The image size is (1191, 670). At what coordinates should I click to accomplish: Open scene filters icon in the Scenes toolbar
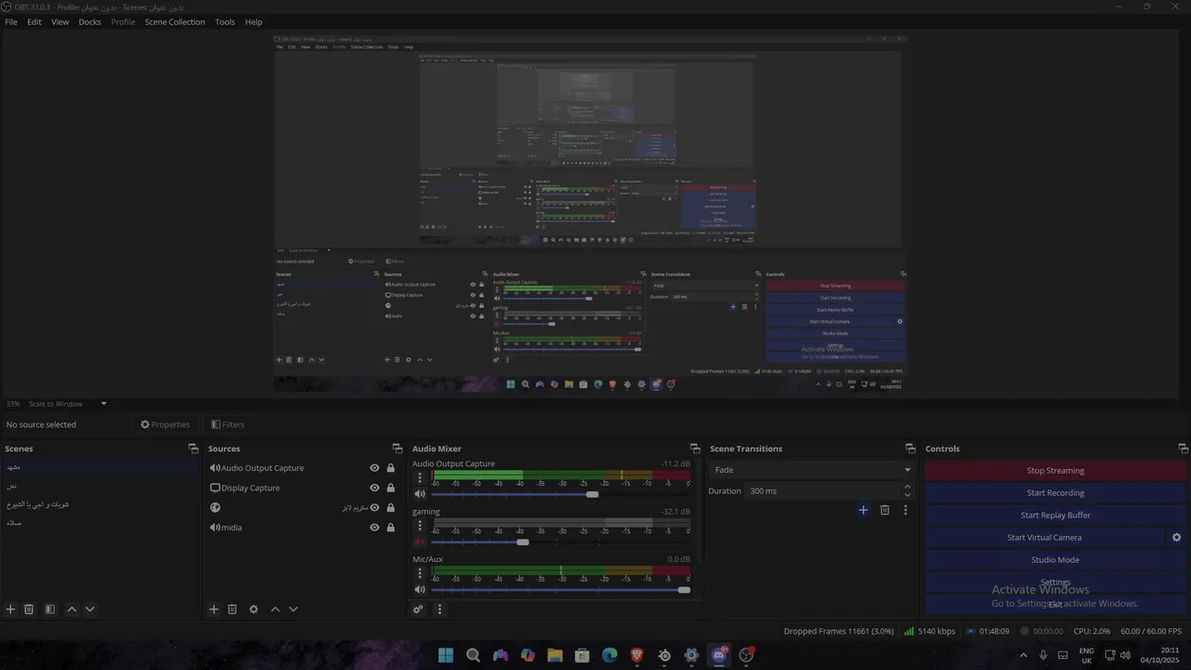(x=50, y=610)
